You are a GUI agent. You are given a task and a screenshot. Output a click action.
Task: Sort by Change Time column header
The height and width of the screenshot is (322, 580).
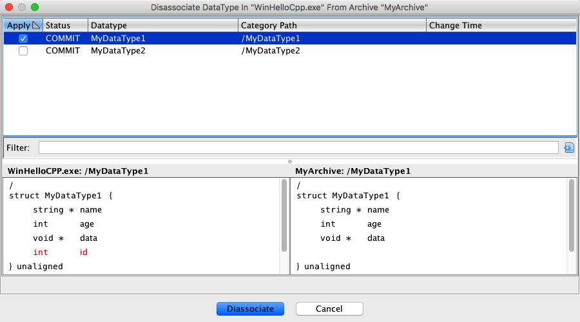click(x=500, y=25)
